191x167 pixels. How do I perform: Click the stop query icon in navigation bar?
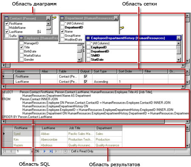click(x=65, y=151)
